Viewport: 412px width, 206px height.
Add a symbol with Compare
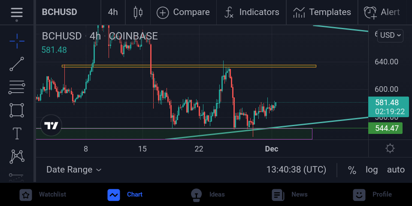click(x=183, y=12)
